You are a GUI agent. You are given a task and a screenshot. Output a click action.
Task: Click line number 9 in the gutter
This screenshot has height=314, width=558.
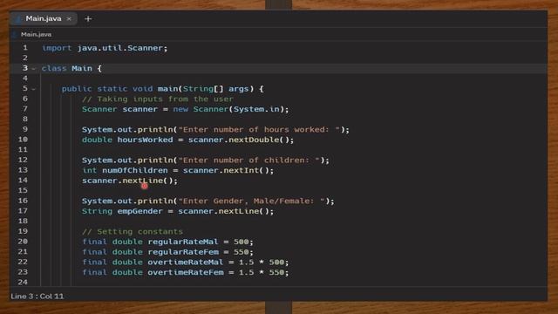point(25,129)
